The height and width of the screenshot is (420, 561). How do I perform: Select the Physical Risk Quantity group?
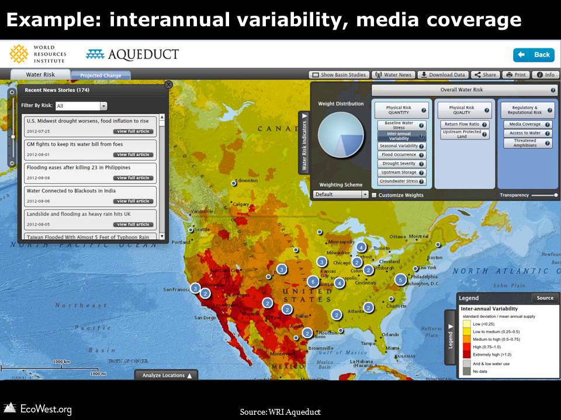(x=401, y=110)
